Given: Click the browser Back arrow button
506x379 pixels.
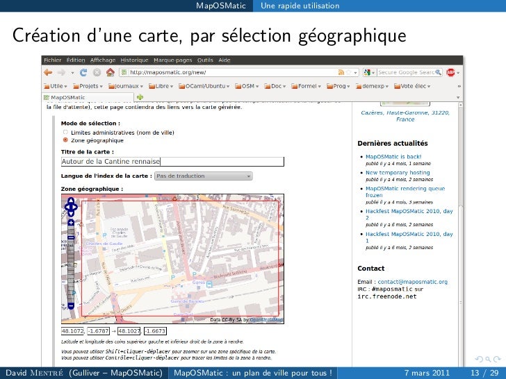Looking at the screenshot, I should [x=48, y=72].
